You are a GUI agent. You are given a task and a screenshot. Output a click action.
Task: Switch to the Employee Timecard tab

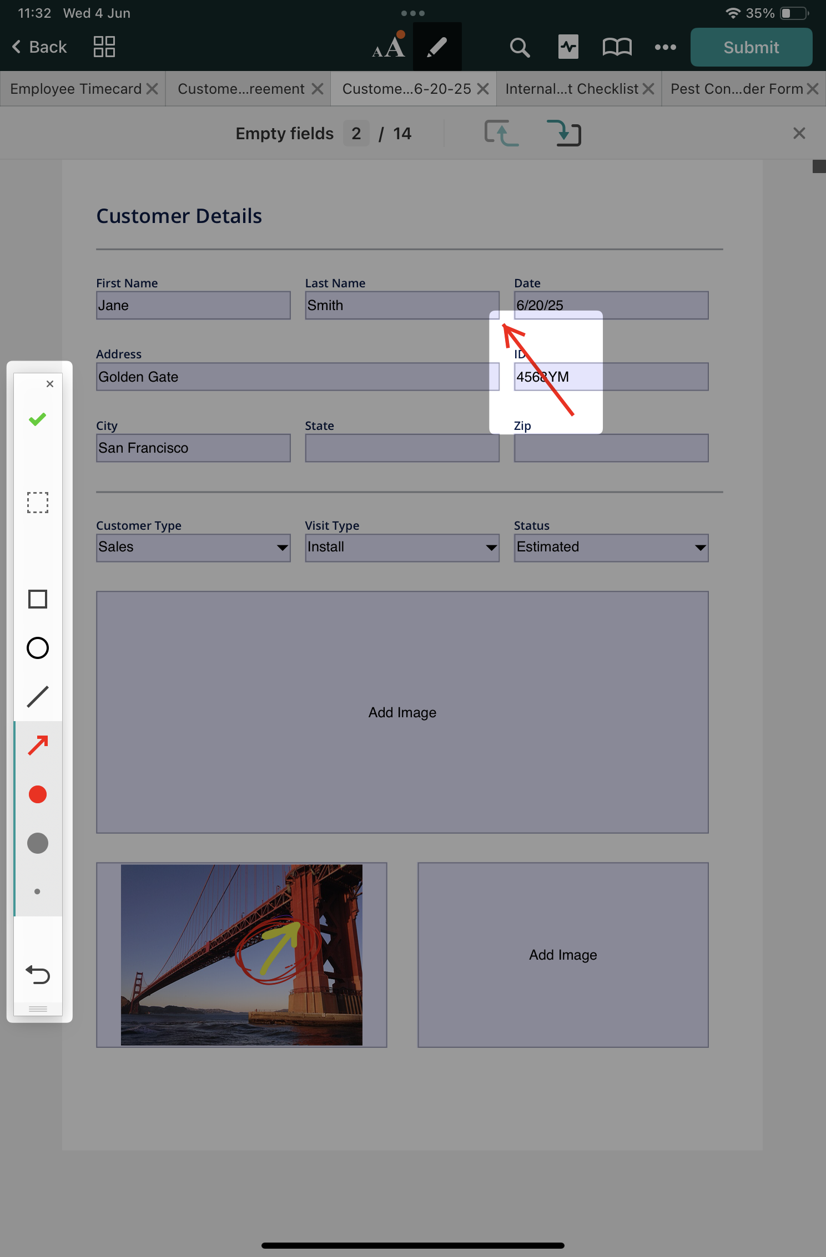(76, 89)
